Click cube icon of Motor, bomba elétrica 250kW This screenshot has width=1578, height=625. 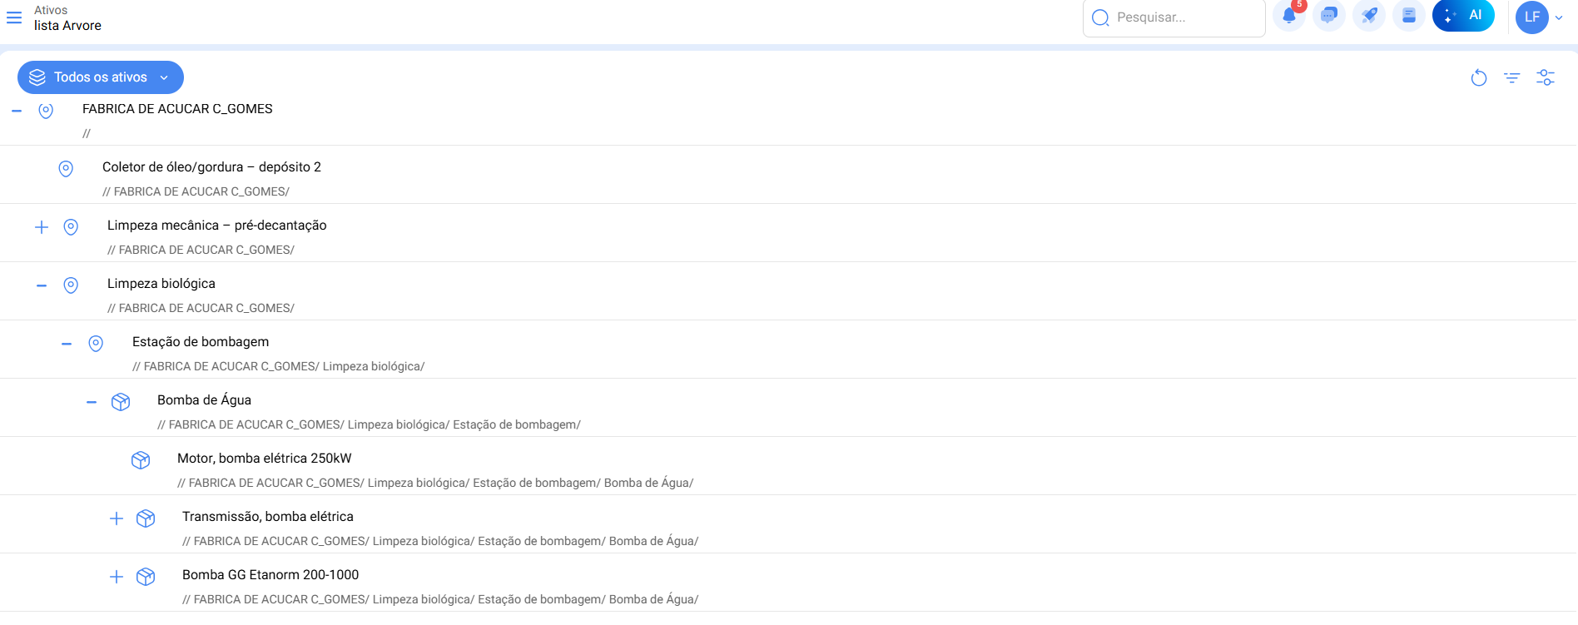(x=141, y=460)
